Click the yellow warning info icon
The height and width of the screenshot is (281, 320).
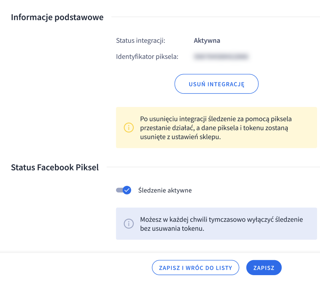point(129,127)
